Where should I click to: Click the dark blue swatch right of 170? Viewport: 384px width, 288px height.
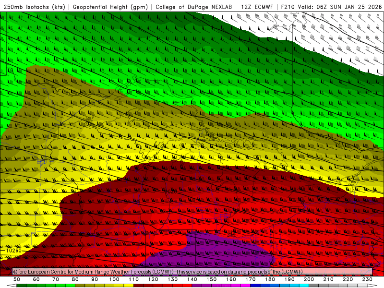[255, 286]
